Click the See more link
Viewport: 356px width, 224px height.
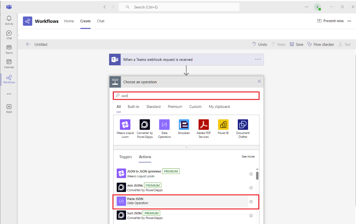pyautogui.click(x=248, y=157)
